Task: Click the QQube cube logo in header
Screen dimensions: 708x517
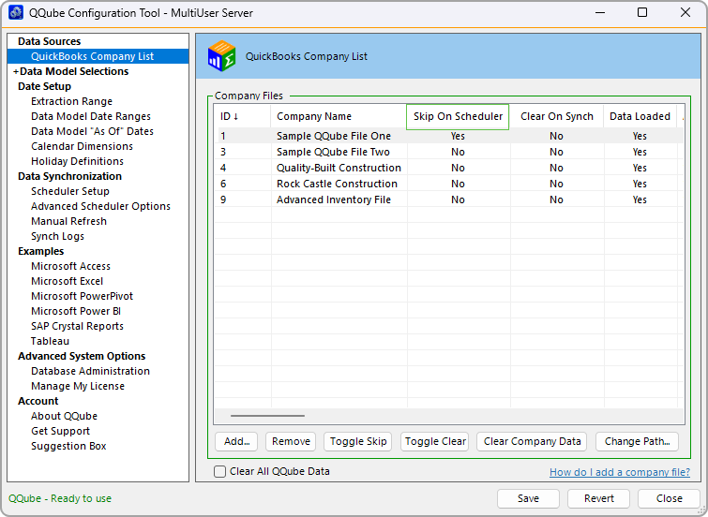Action: click(x=221, y=56)
